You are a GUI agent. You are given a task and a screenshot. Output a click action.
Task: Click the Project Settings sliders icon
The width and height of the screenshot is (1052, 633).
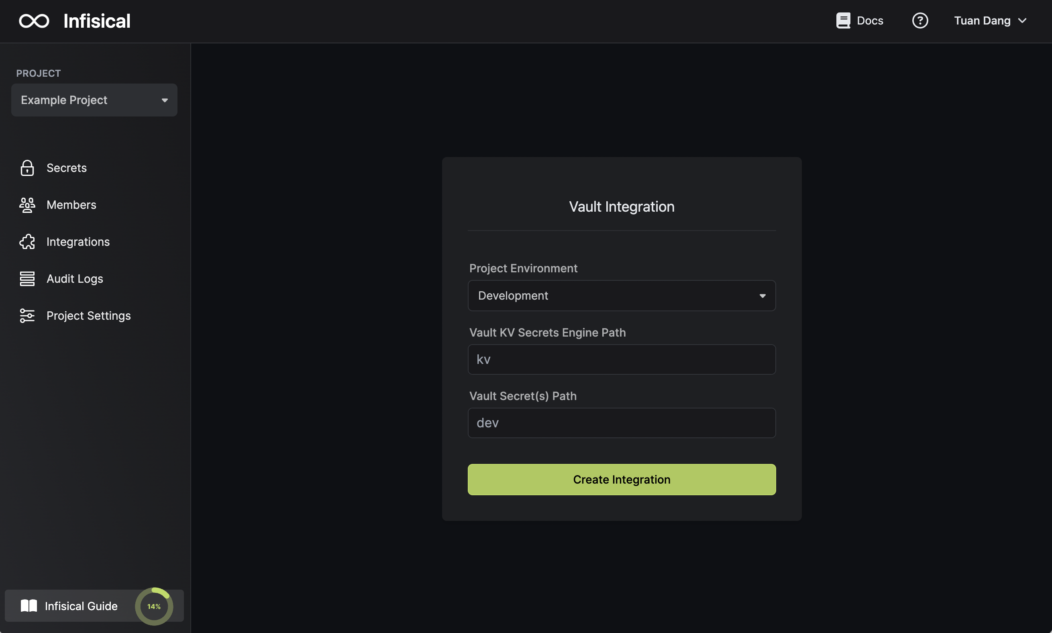tap(27, 316)
